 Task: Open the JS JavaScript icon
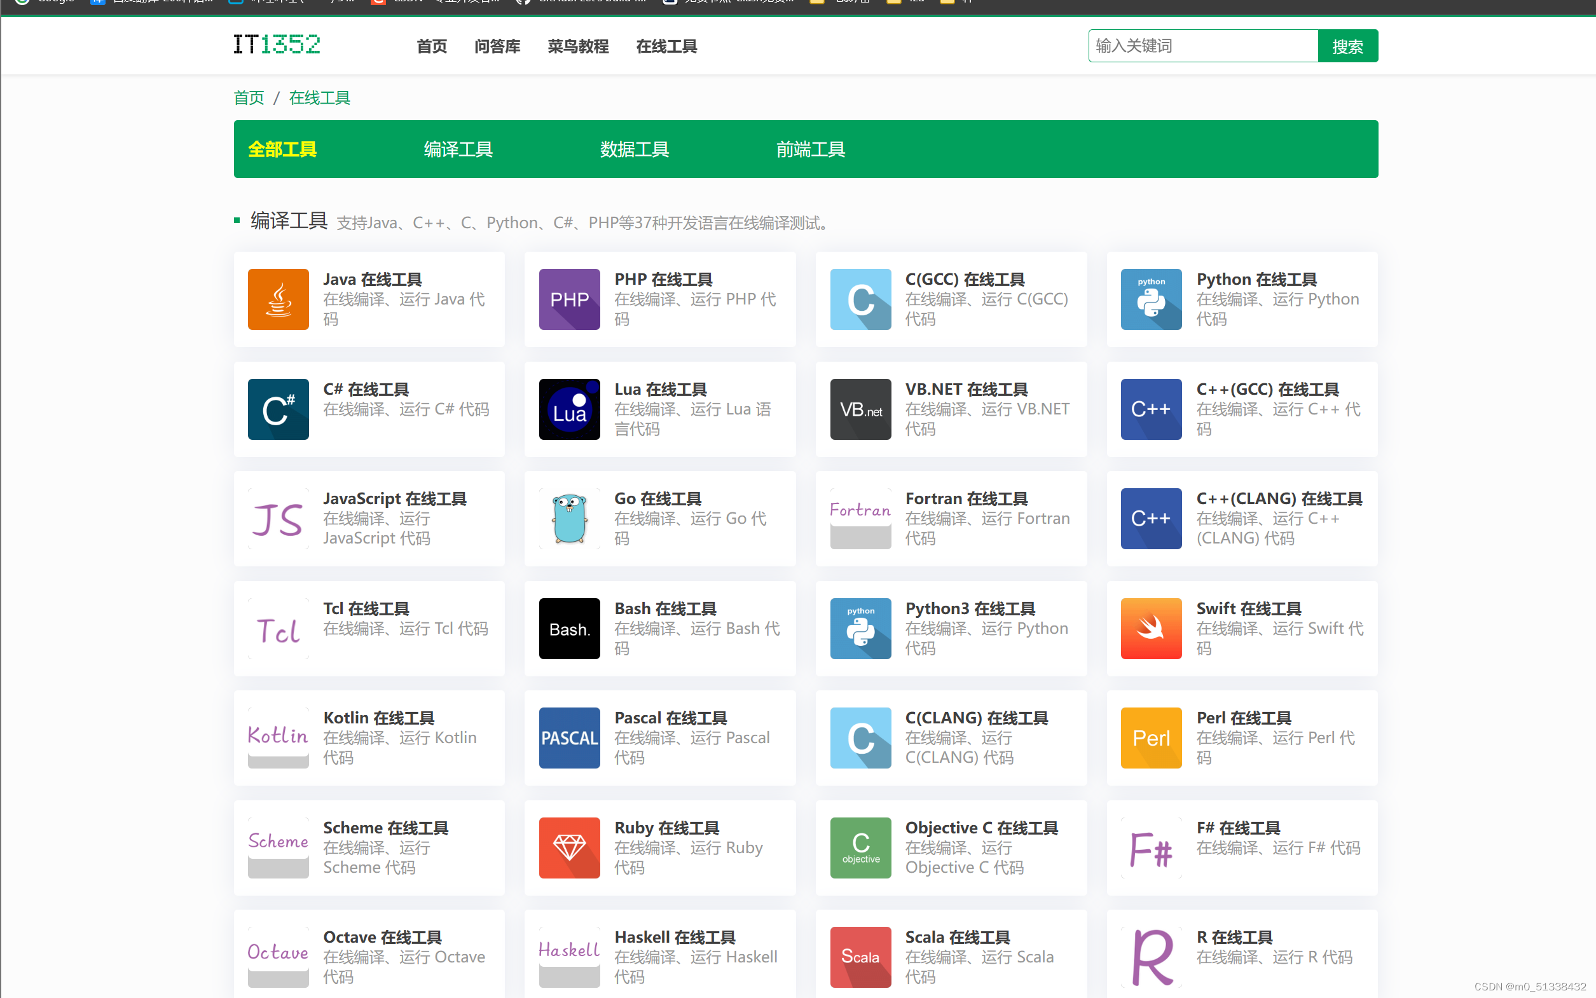coord(278,519)
